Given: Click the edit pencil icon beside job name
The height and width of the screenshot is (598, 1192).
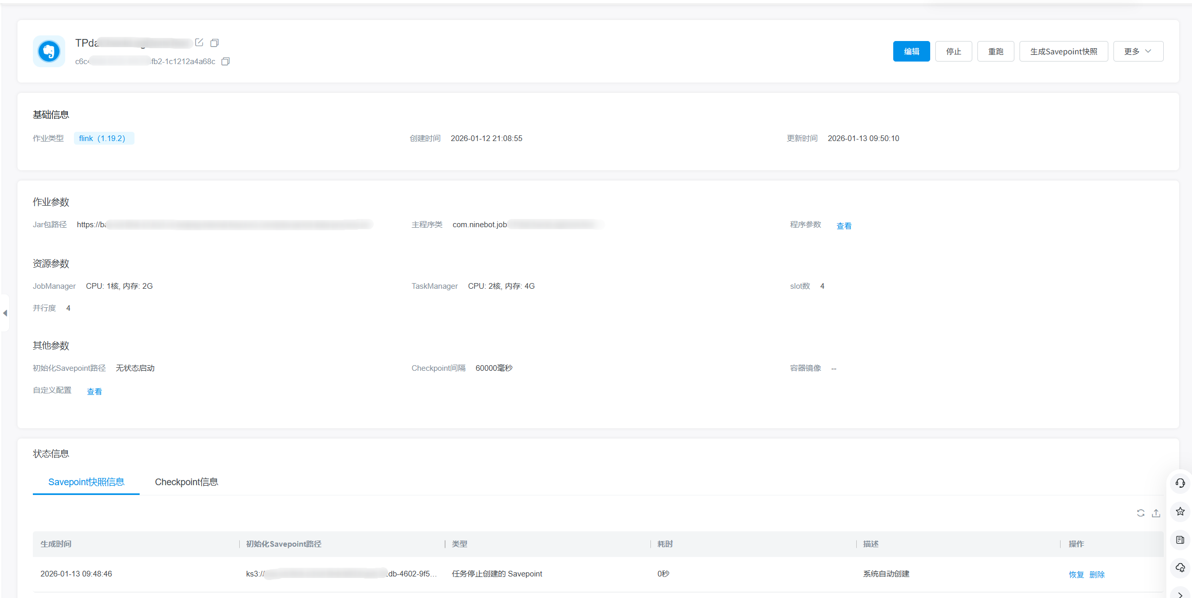Looking at the screenshot, I should pyautogui.click(x=199, y=43).
